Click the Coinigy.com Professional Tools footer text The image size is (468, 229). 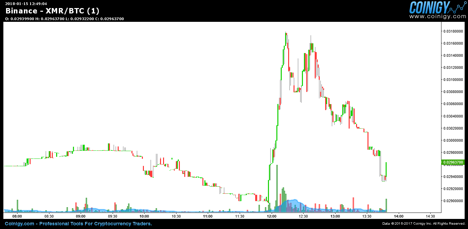[x=78, y=224]
